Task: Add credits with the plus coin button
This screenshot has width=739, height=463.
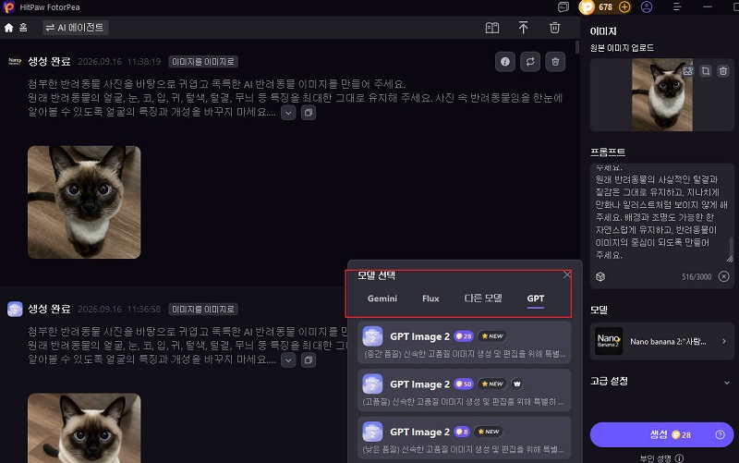Action: pos(624,7)
